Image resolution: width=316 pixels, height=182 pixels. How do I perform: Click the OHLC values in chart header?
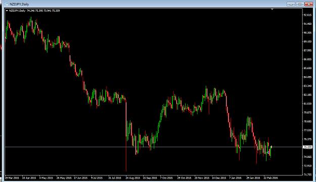(x=43, y=11)
